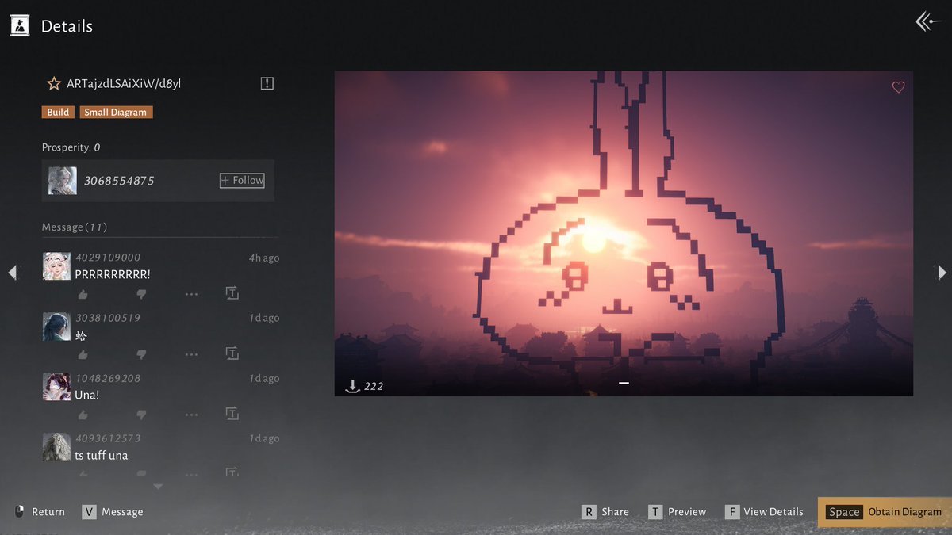Thumbs up the Una! message
Screen dimensions: 952x535
click(83, 415)
